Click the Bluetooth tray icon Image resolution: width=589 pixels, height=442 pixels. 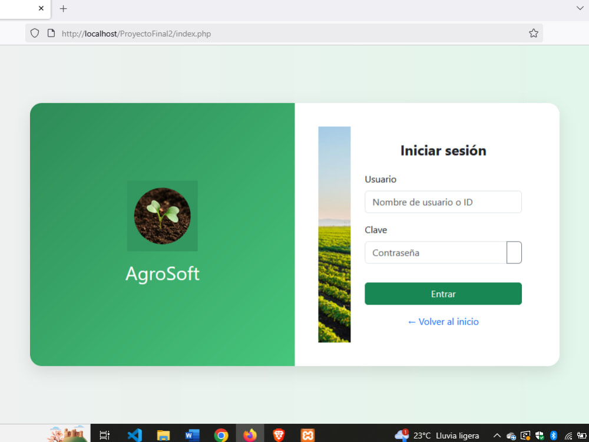(x=553, y=436)
